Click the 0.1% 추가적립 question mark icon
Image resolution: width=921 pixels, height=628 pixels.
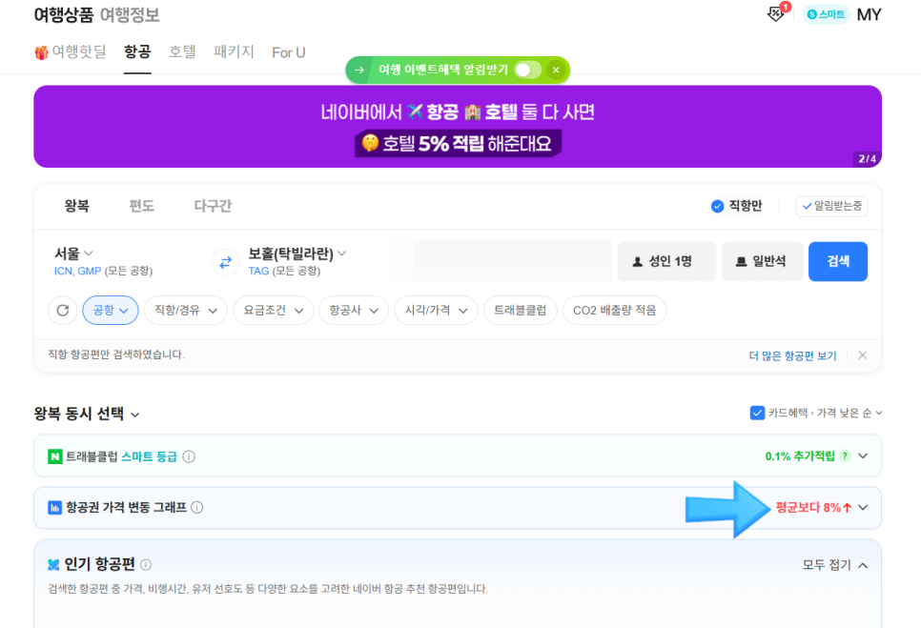pyautogui.click(x=845, y=456)
